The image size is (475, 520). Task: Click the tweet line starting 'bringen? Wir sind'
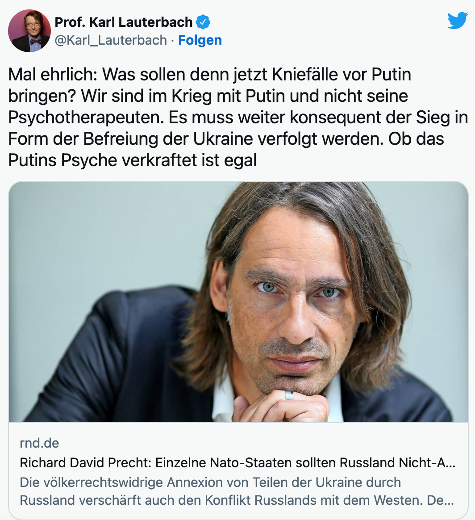pyautogui.click(x=208, y=96)
